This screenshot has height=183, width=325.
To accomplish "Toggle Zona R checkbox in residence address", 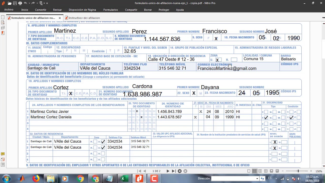I will click(234, 60).
